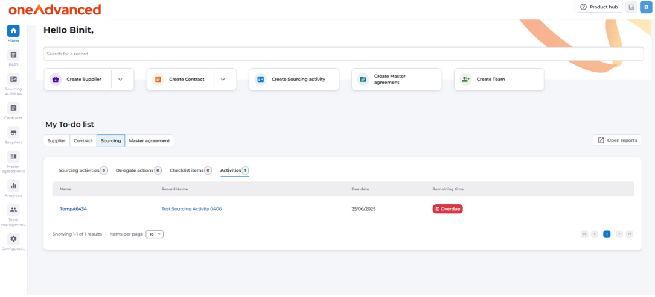Click the Remaining time column header
Viewport: 655px width, 297px height.
[448, 189]
